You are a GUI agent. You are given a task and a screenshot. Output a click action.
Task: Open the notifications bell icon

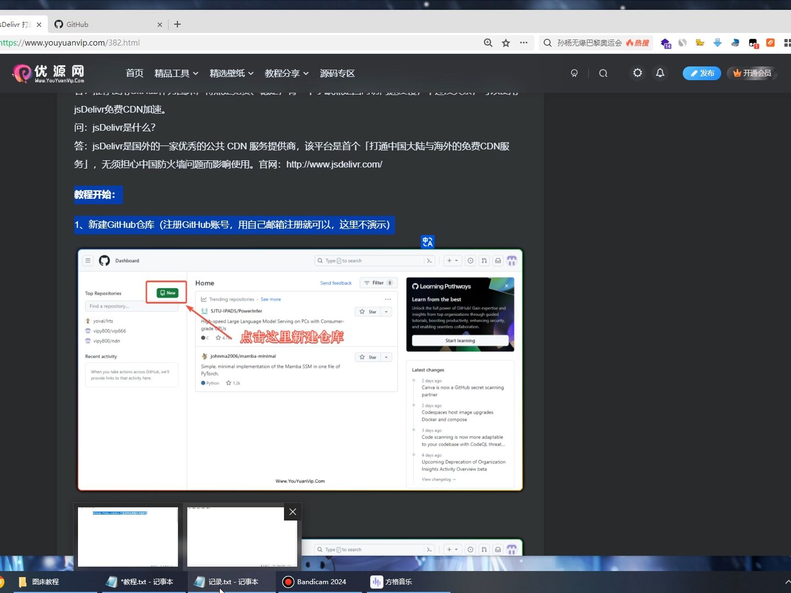tap(660, 72)
